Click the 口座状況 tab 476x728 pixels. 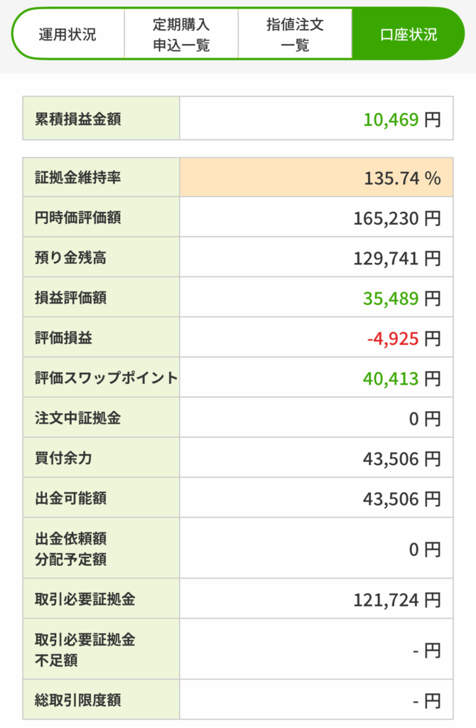point(408,34)
